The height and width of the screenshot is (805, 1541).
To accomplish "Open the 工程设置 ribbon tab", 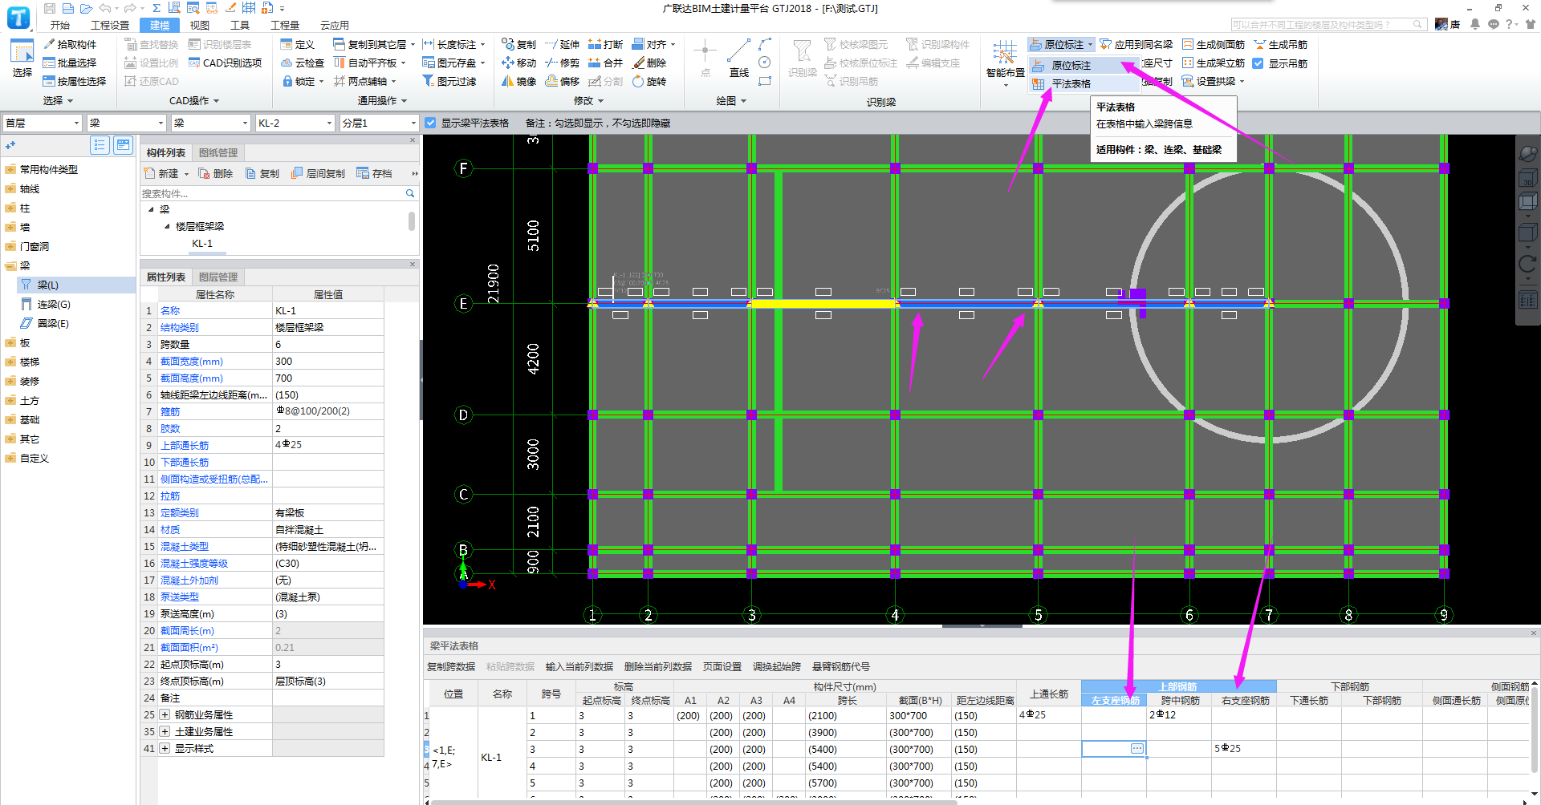I will click(x=110, y=25).
